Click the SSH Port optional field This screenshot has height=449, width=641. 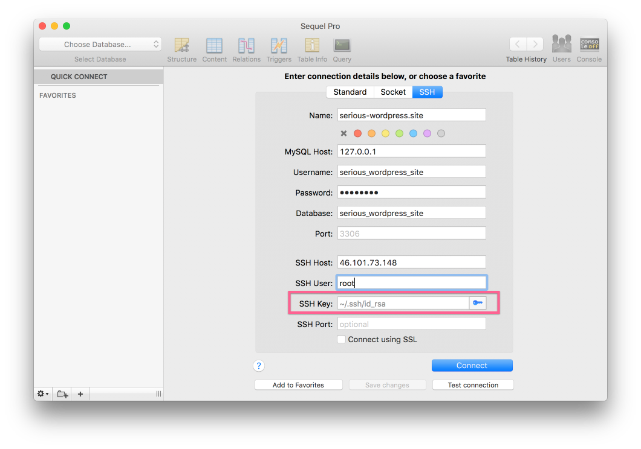pos(412,324)
